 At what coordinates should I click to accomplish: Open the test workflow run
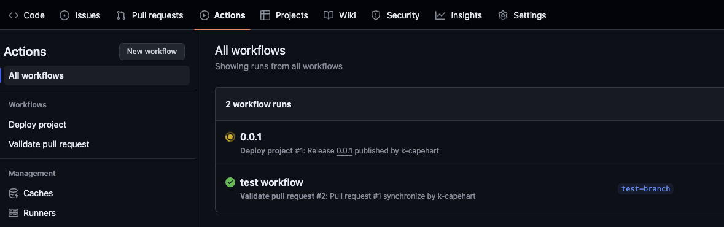[271, 182]
